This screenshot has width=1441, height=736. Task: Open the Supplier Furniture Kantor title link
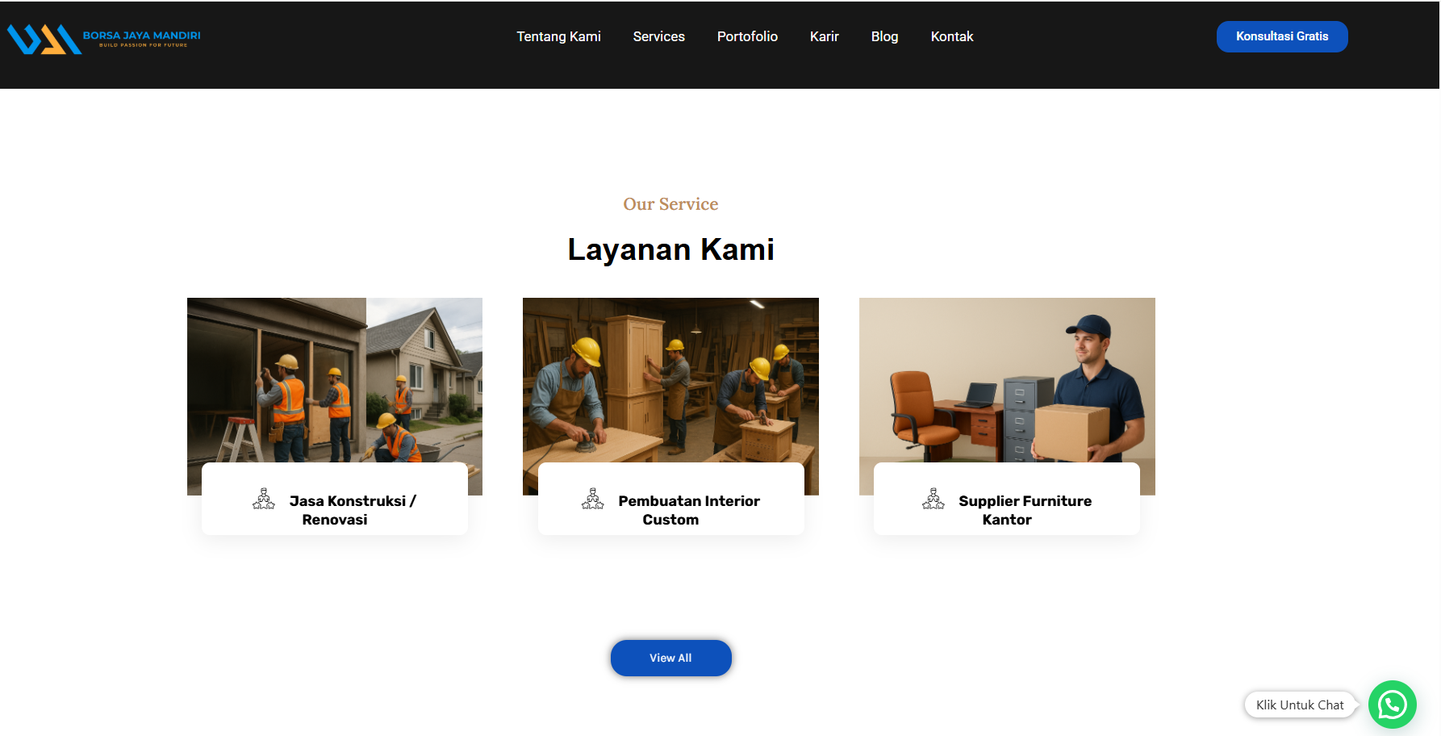[x=1024, y=510]
